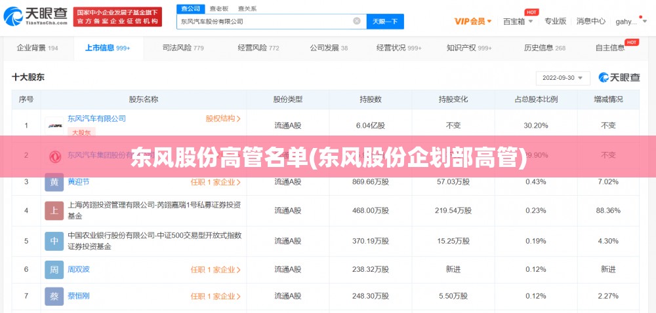The width and height of the screenshot is (656, 313).
Task: Go to the 公司发展 tab
Action: pyautogui.click(x=329, y=48)
